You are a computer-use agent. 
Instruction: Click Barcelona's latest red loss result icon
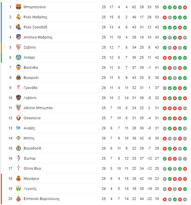click(x=185, y=8)
